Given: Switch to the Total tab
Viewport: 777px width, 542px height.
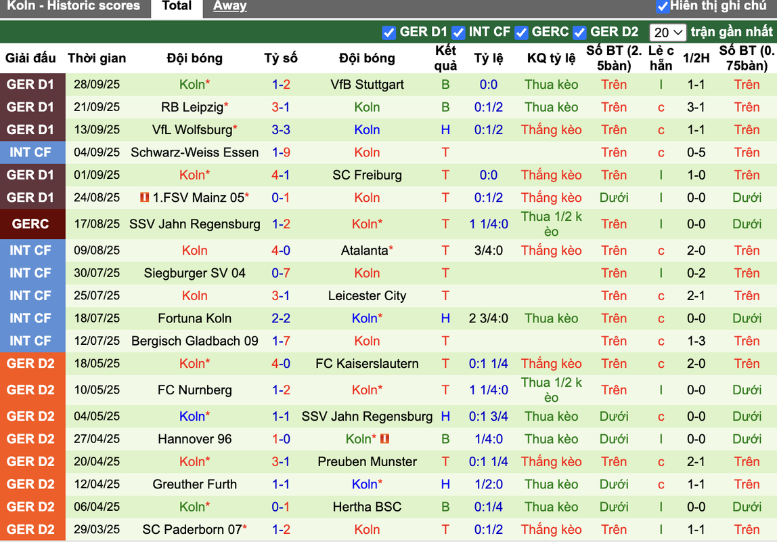Looking at the screenshot, I should (x=177, y=6).
